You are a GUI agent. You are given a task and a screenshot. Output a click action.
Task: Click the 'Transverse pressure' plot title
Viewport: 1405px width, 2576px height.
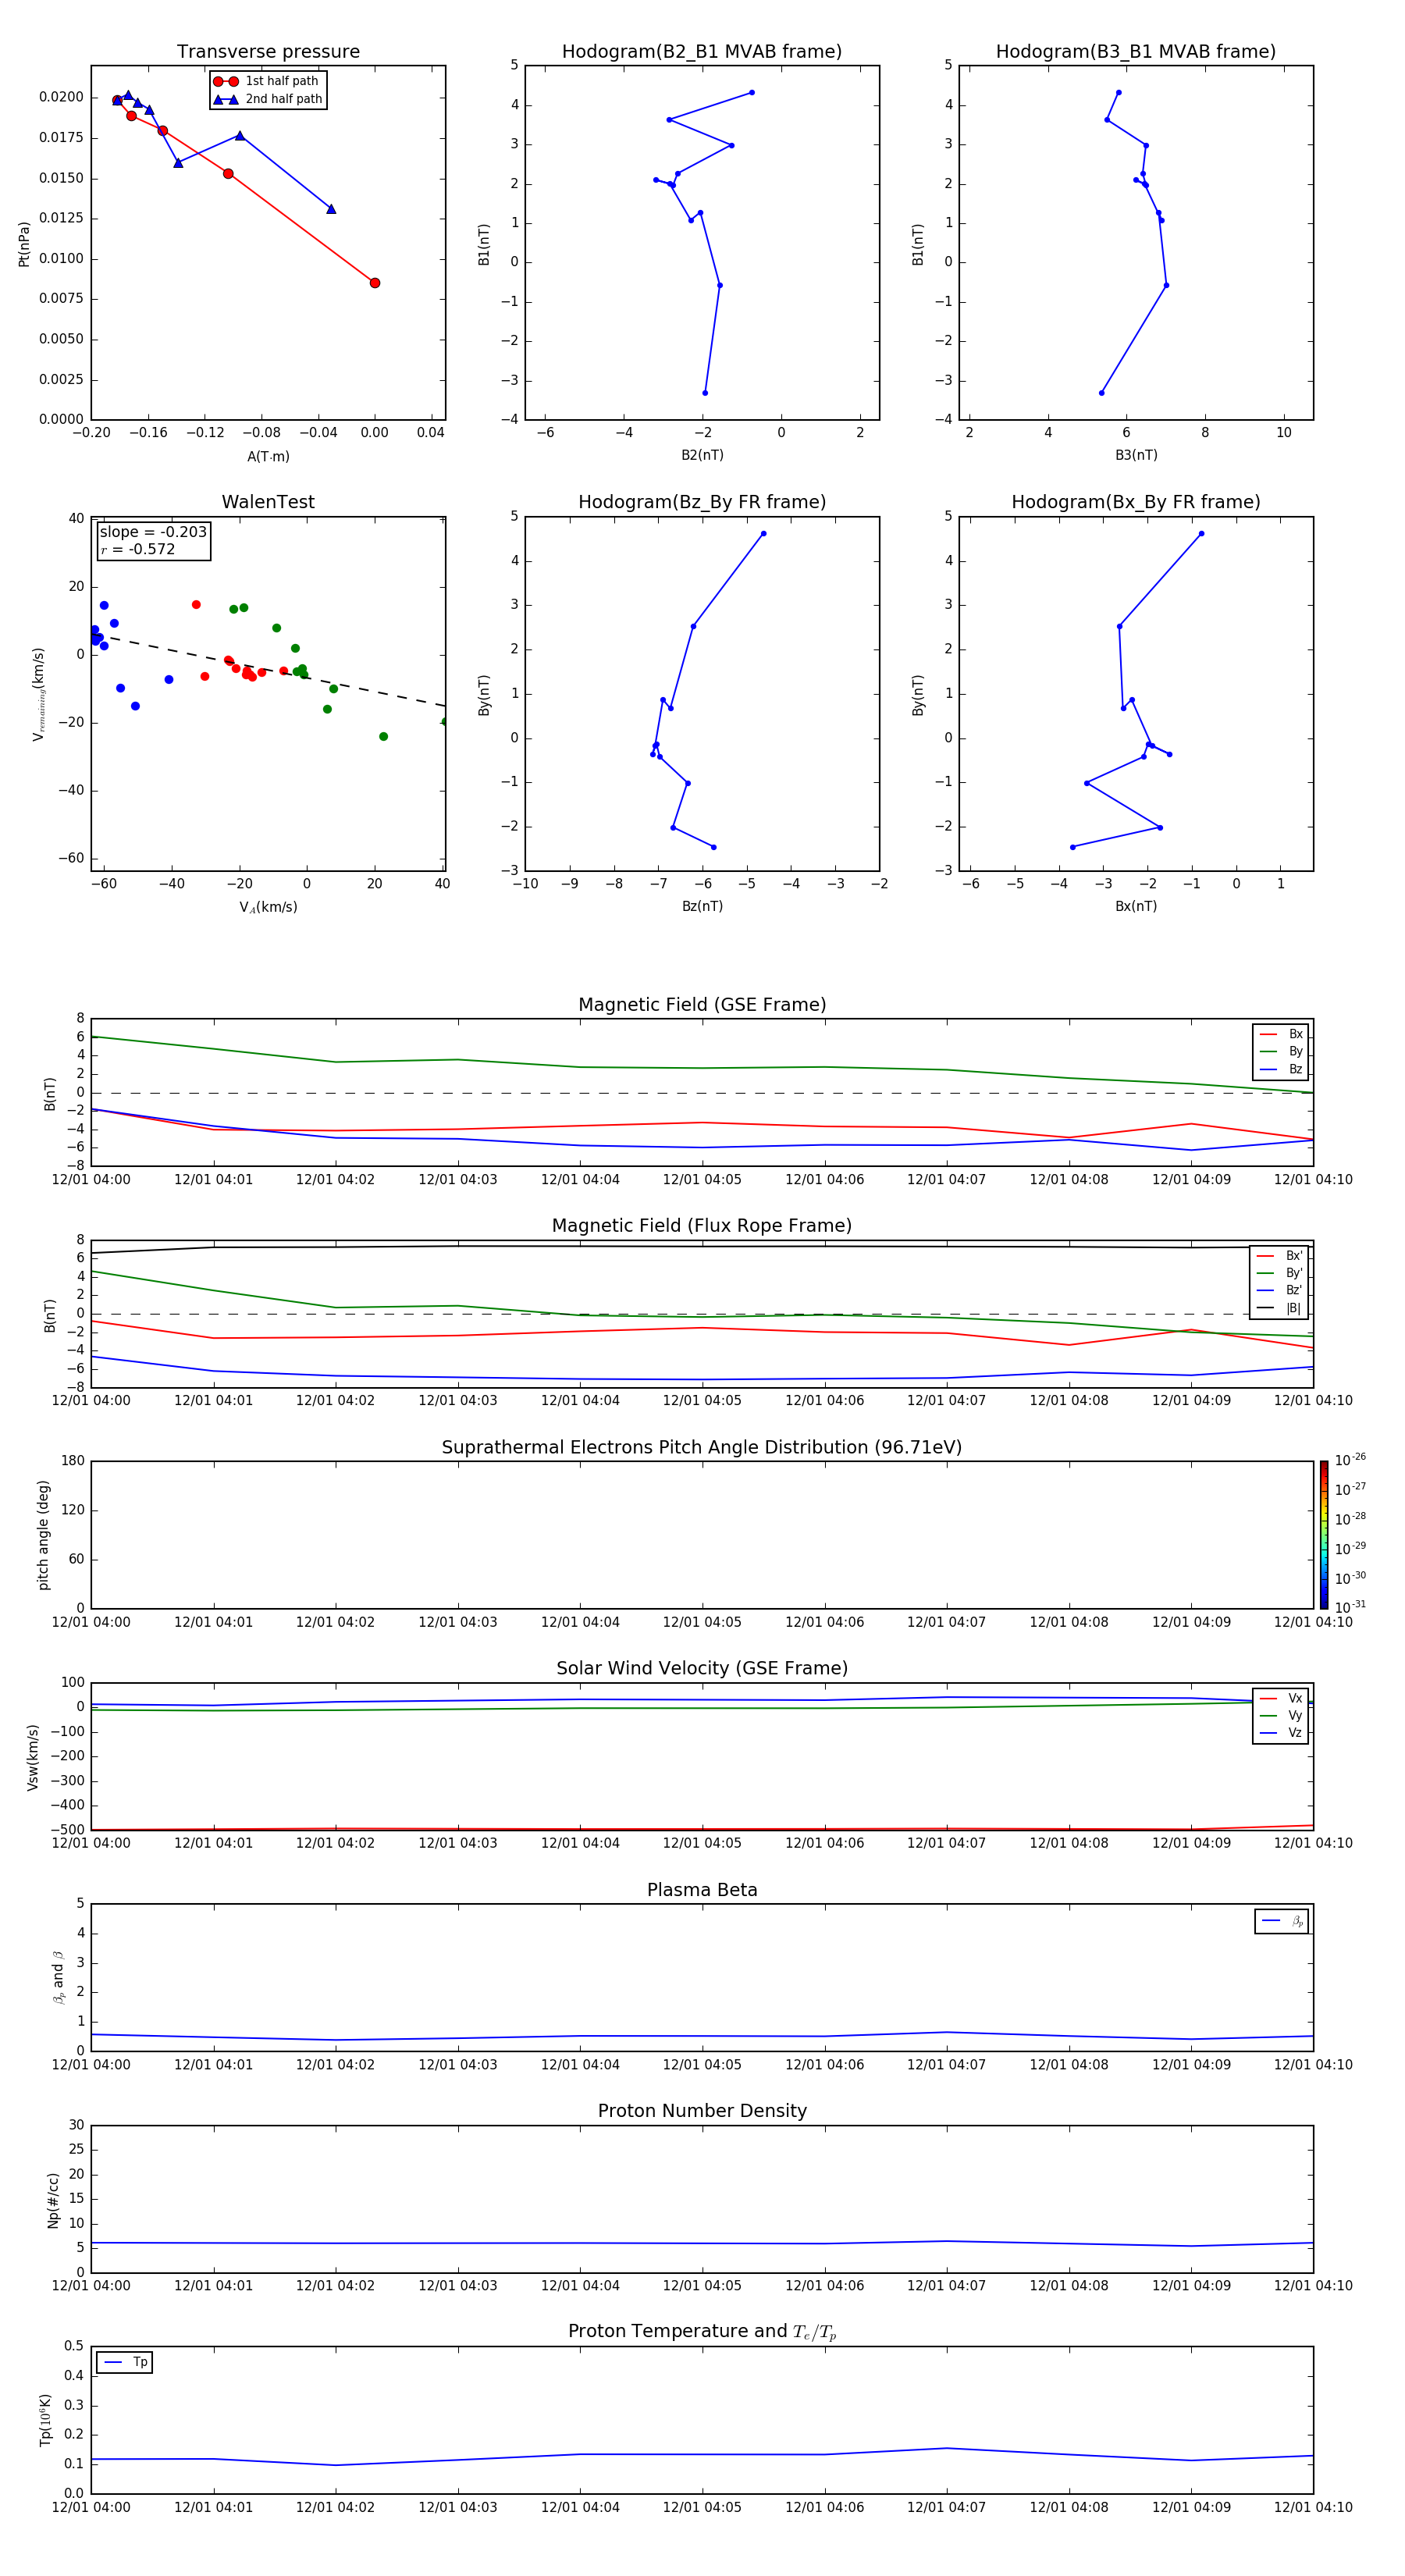click(x=268, y=52)
